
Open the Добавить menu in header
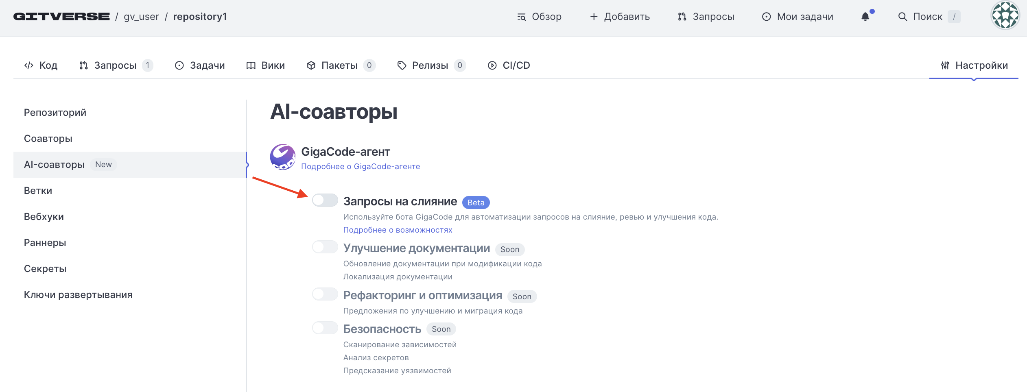coord(620,17)
